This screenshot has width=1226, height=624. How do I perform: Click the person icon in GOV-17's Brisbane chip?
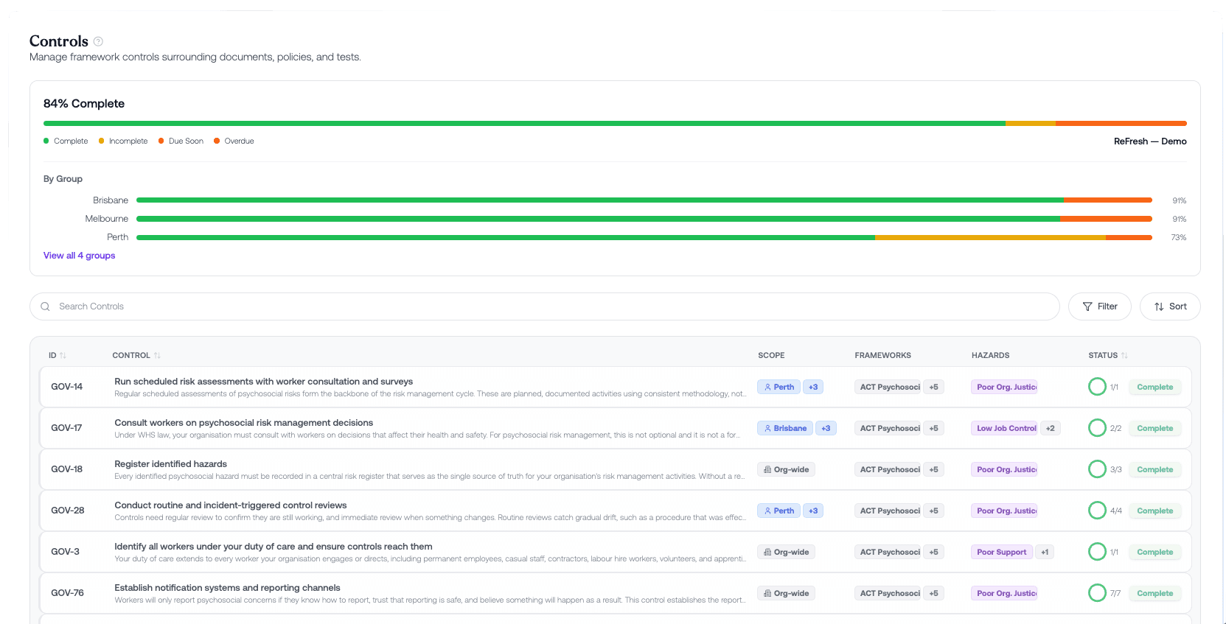(x=767, y=428)
